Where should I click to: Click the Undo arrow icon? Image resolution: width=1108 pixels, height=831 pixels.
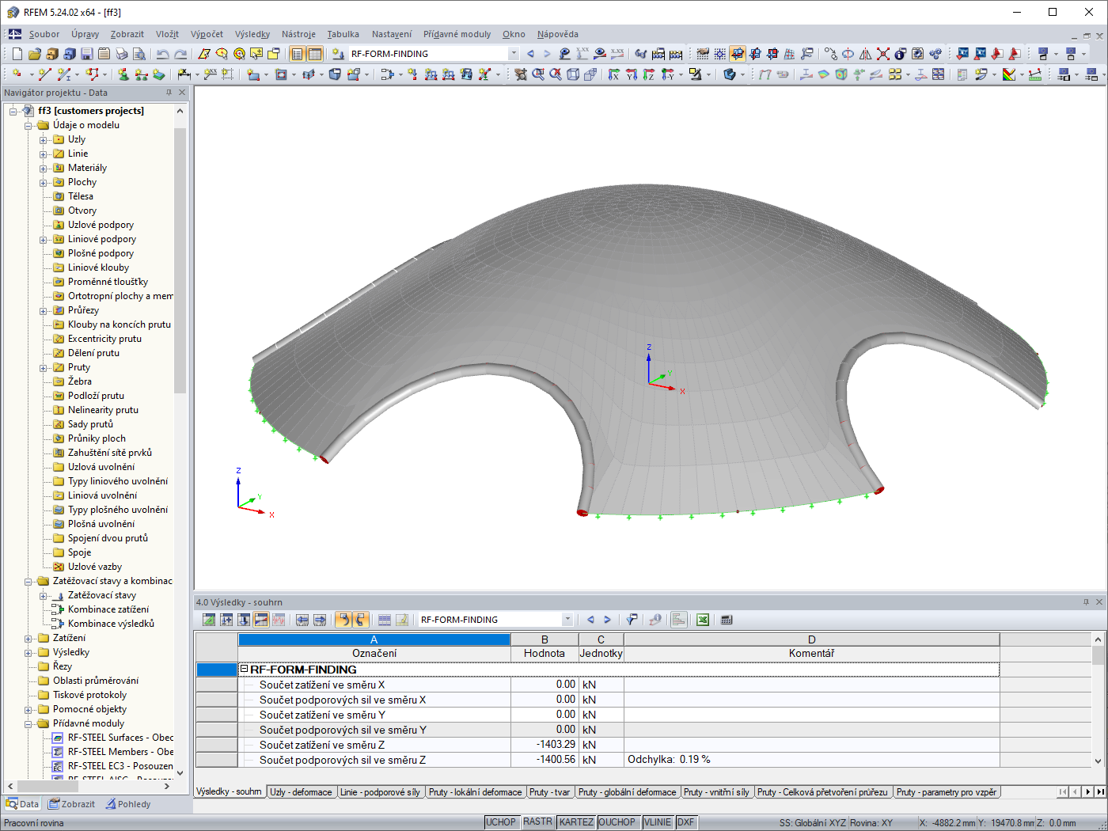[x=162, y=54]
